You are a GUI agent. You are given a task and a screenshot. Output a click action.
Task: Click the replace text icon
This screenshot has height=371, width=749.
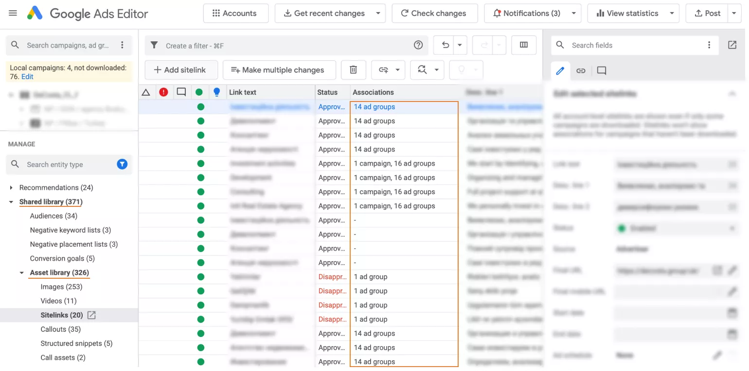point(422,70)
